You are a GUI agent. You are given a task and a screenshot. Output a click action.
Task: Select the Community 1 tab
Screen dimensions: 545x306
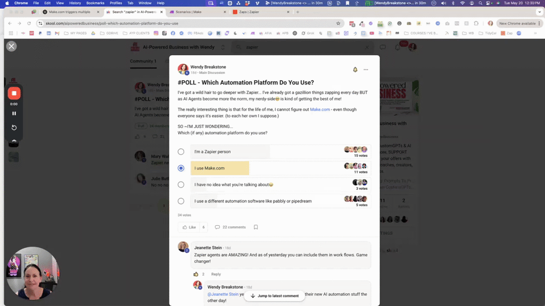(x=143, y=61)
